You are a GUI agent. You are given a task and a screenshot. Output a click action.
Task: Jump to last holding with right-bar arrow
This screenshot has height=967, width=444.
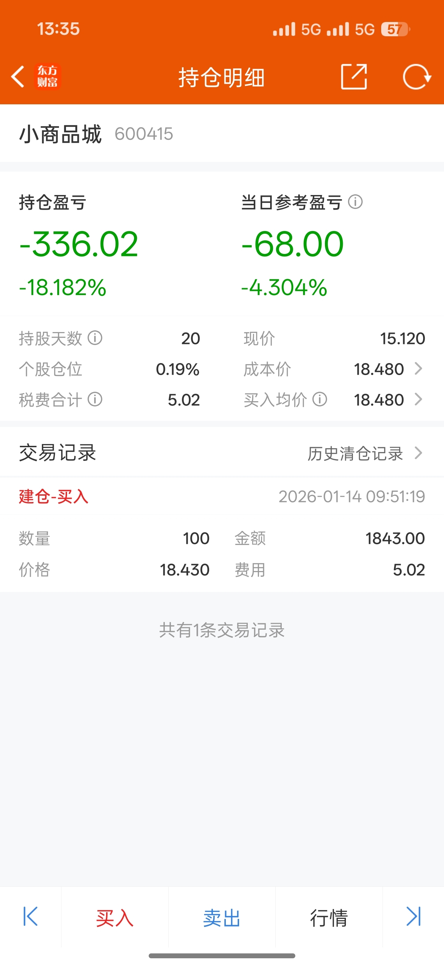[413, 917]
